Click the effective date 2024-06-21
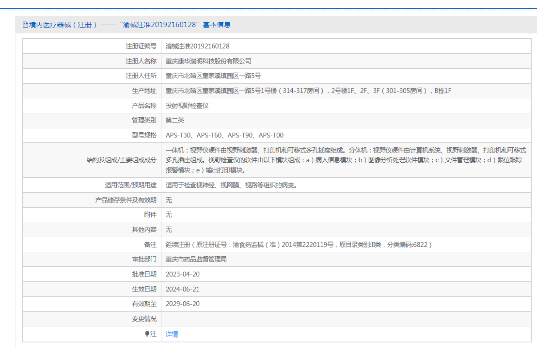 183,289
